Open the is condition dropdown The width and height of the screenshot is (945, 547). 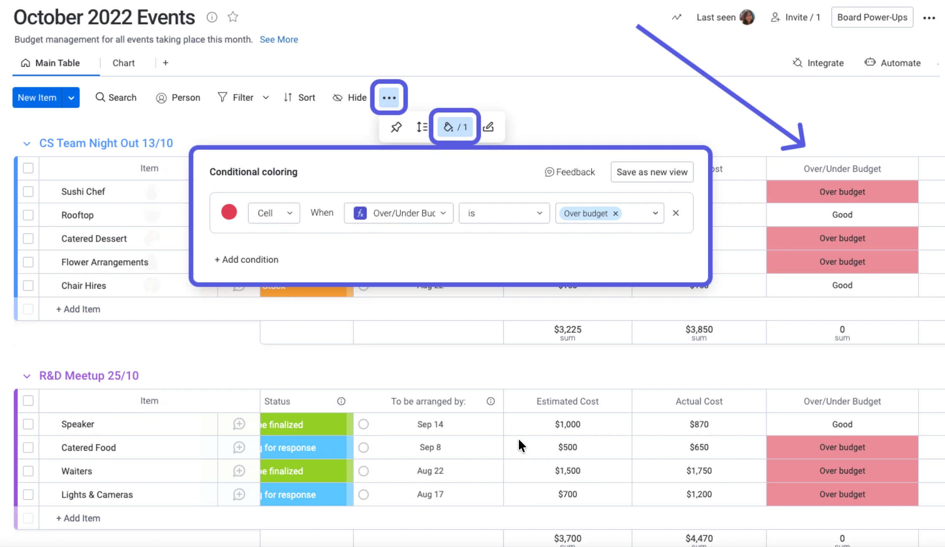[504, 213]
